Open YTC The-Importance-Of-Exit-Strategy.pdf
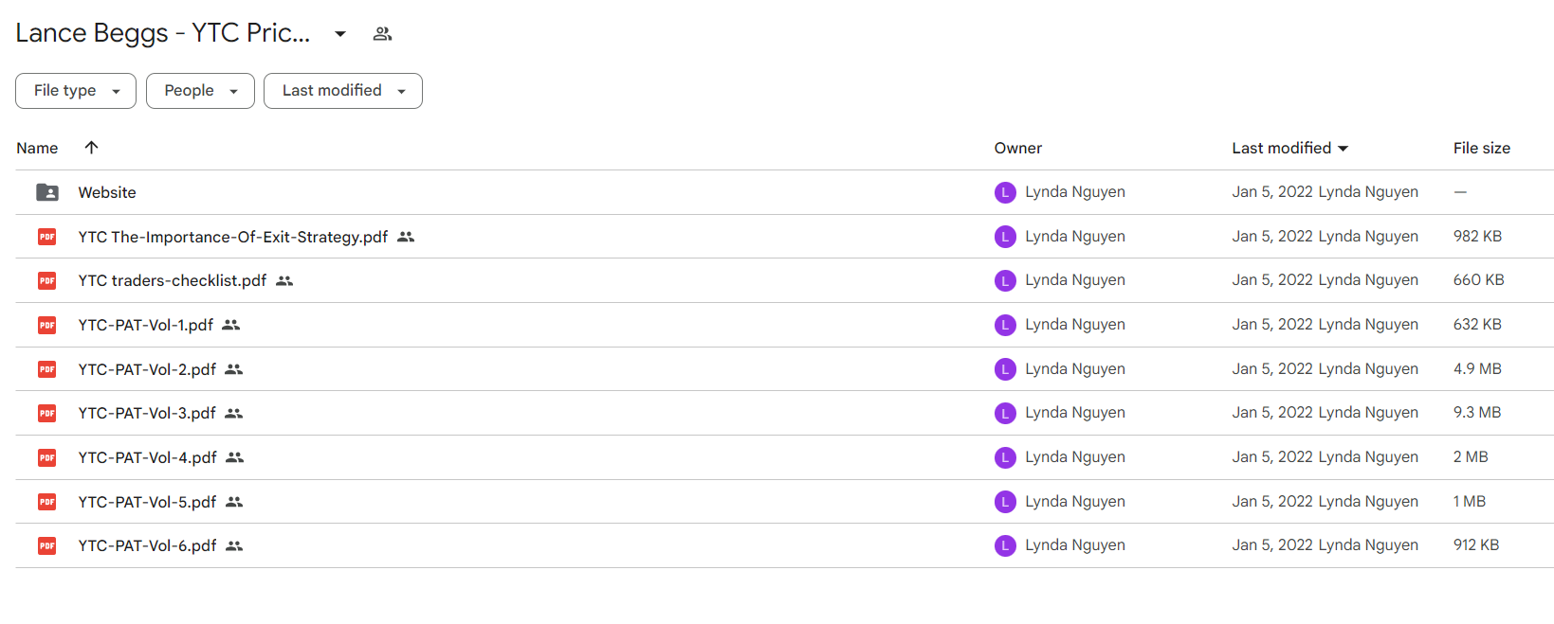Screen dimensions: 1554x624 (x=233, y=237)
